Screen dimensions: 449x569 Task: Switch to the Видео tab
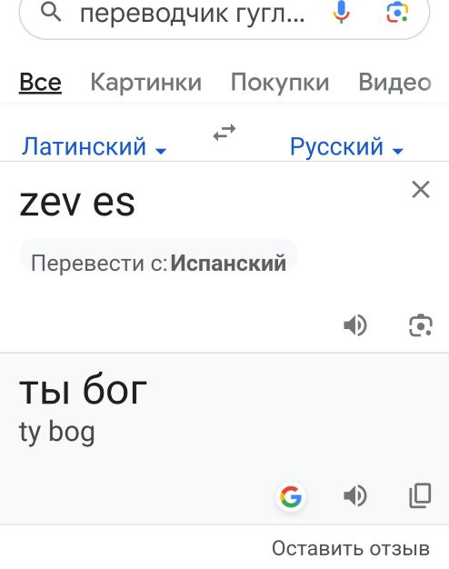[394, 83]
